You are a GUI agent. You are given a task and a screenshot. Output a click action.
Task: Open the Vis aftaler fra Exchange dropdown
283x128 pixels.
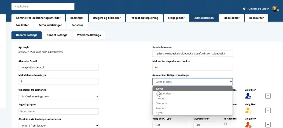pyautogui.click(x=58, y=96)
